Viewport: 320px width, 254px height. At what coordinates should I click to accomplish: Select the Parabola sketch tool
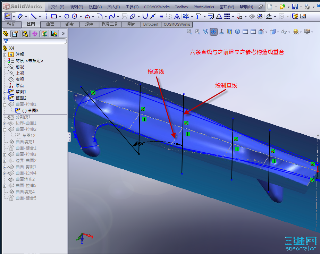(145, 16)
